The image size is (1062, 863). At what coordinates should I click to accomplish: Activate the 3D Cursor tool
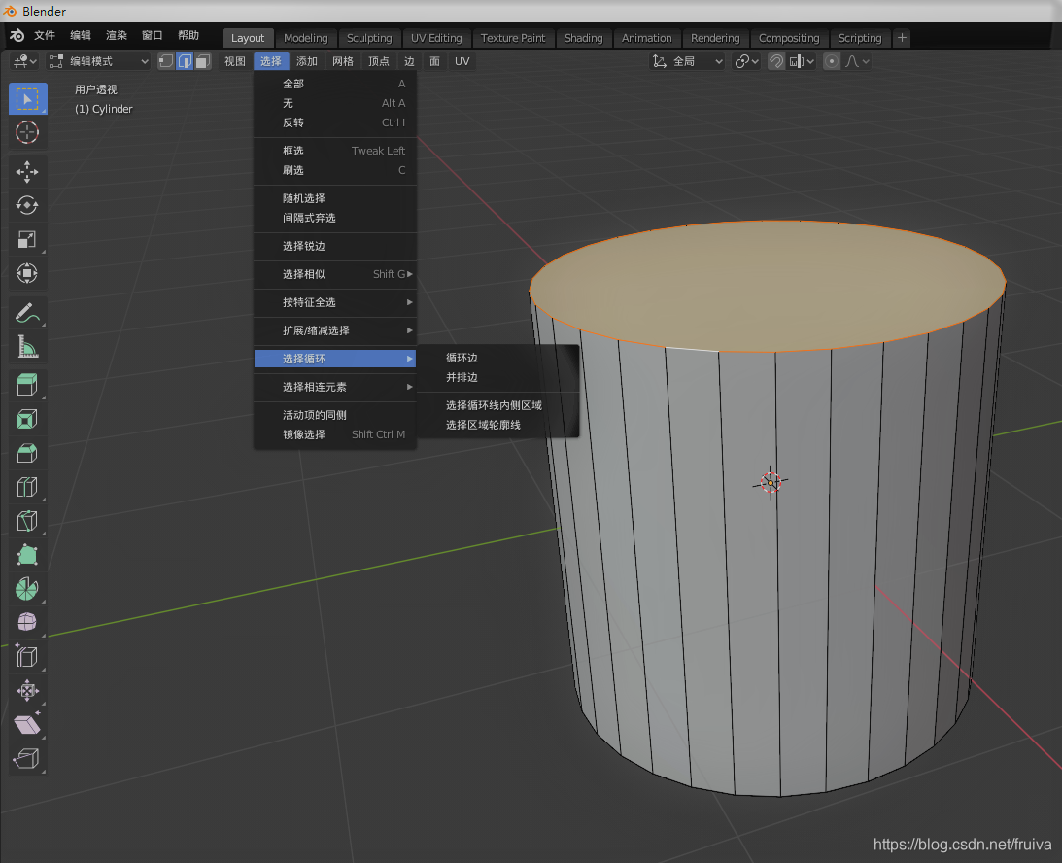27,132
